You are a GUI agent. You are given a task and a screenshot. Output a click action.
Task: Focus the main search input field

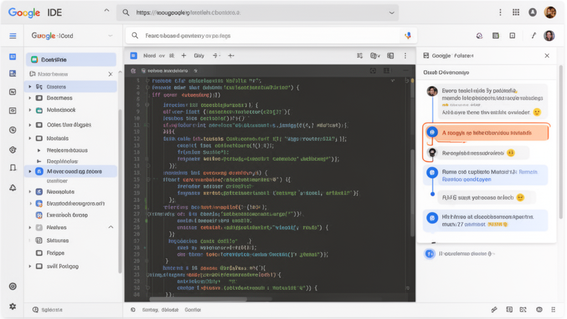(271, 35)
